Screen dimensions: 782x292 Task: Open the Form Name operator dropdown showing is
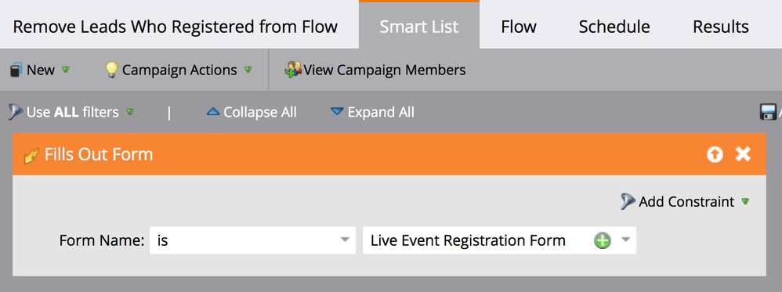coord(252,240)
